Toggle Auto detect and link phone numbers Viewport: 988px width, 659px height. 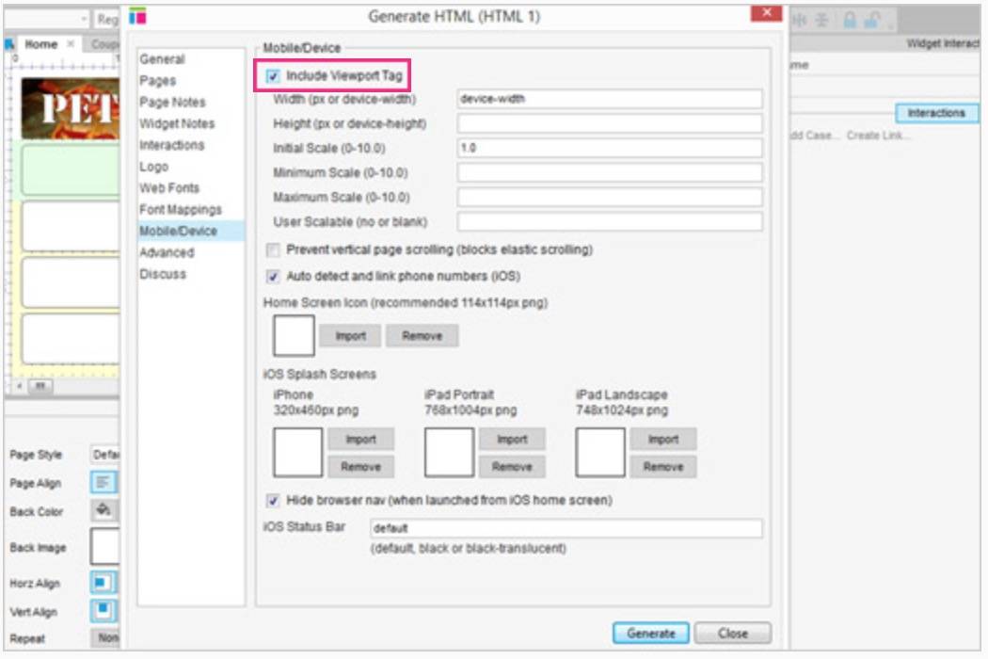coord(273,277)
